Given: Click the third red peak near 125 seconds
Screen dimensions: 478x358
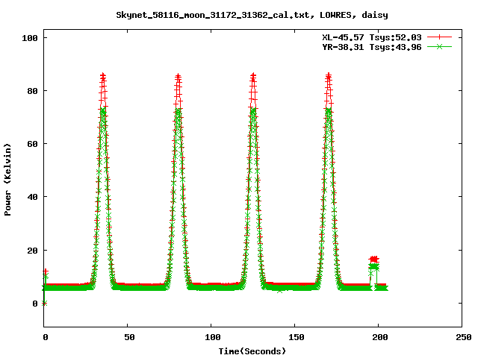Looking at the screenshot, I should coord(253,76).
